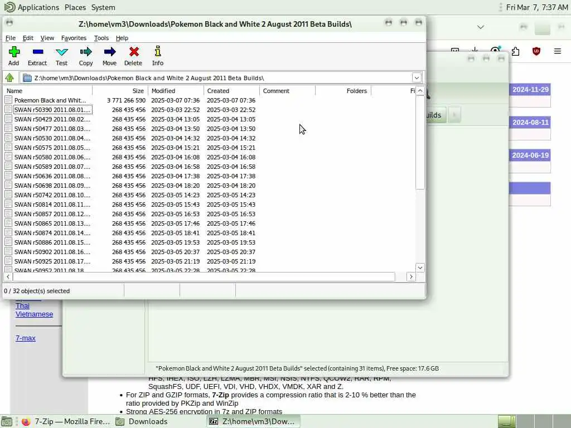Click horizontal scroll left arrow
Viewport: 571px width, 428px height.
tap(8, 276)
